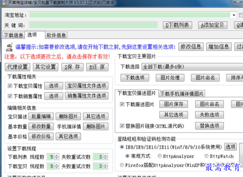The width and height of the screenshot is (243, 177).
Task: Click the A添加宝贝 button
Action: click(x=213, y=25)
